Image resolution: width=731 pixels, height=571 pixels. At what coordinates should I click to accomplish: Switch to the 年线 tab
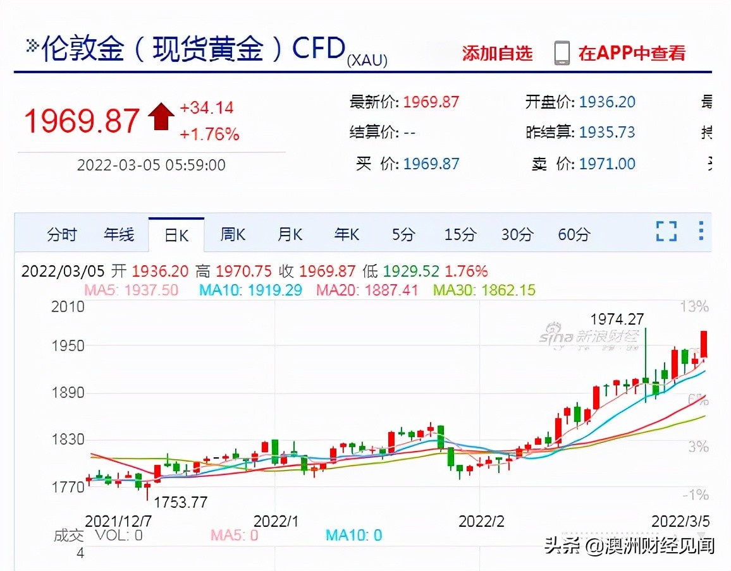click(x=119, y=234)
